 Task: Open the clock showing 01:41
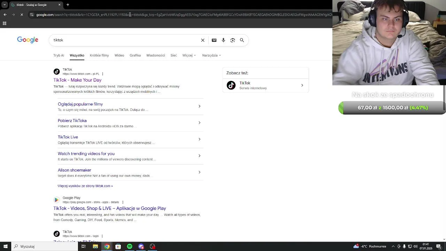pyautogui.click(x=426, y=246)
